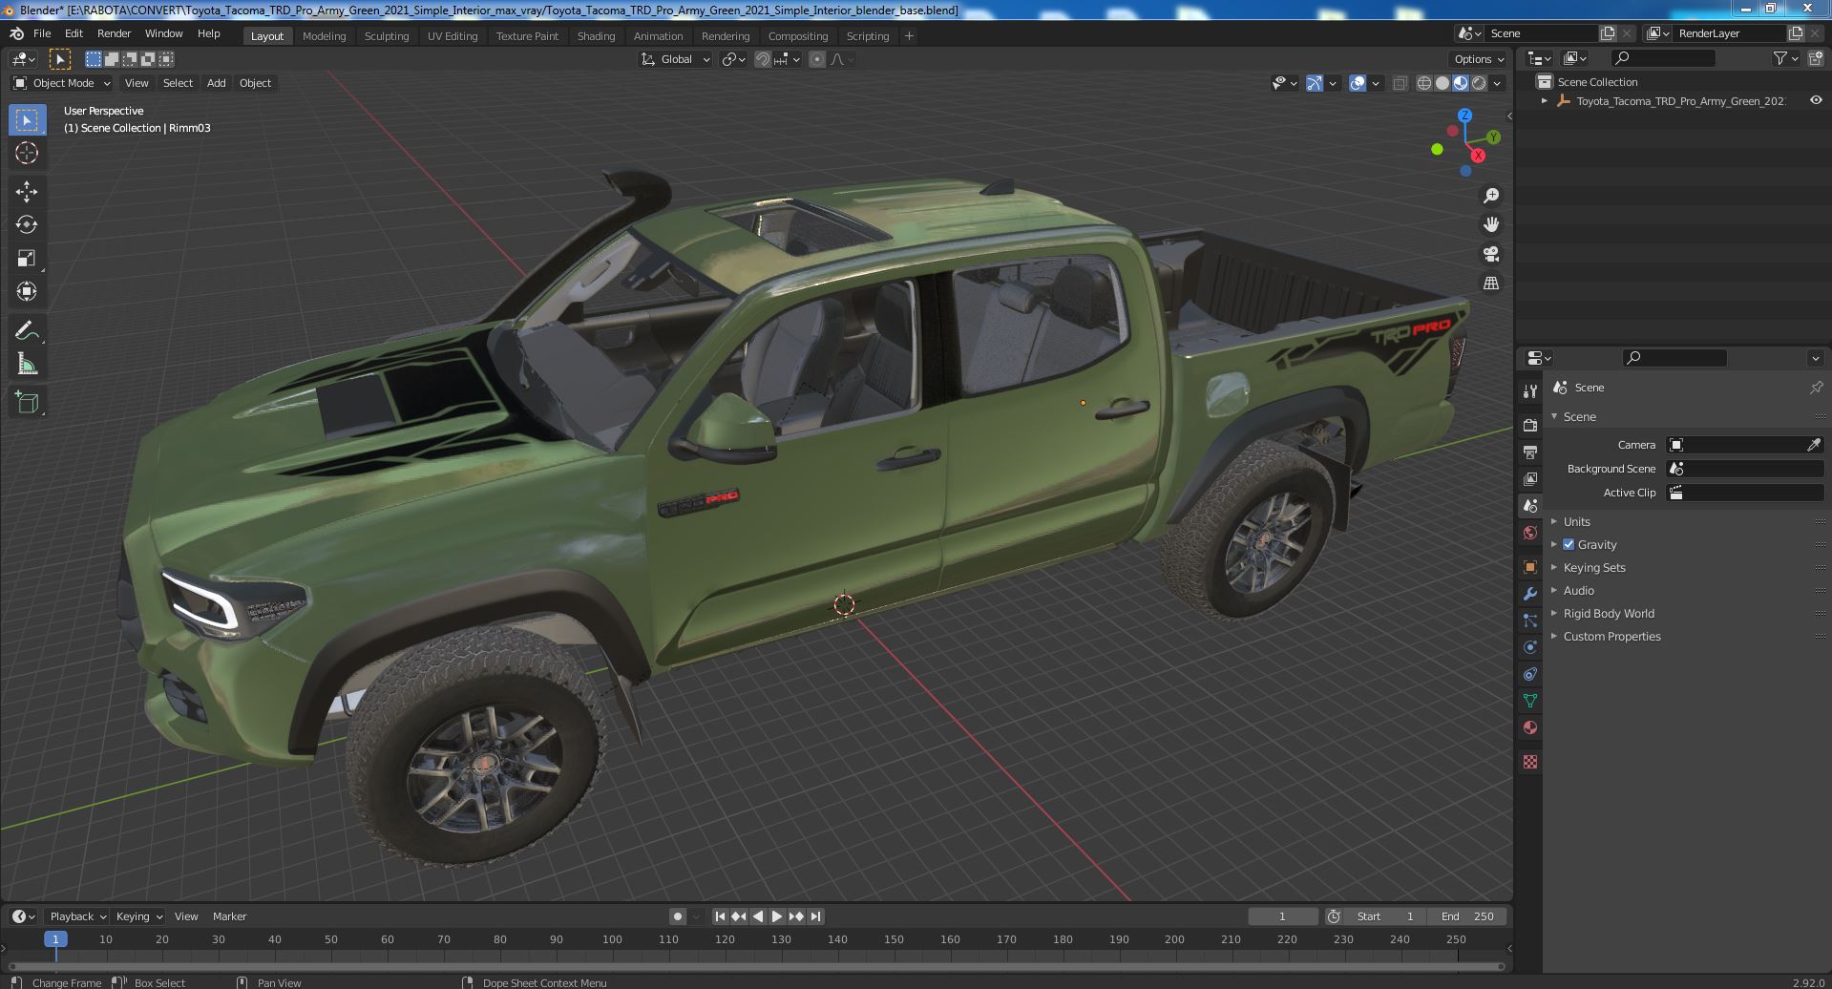Image resolution: width=1832 pixels, height=989 pixels.
Task: Click the Camera selection field in Scene
Action: 1745,445
